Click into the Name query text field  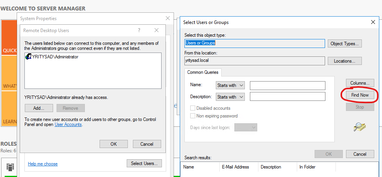[x=287, y=85]
